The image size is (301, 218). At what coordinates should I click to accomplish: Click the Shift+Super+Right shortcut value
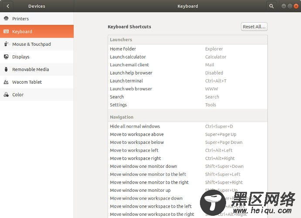pos(224,183)
